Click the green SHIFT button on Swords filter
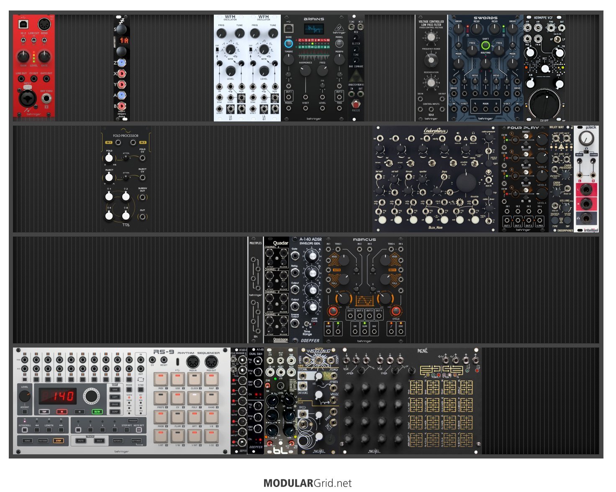This screenshot has height=492, width=616. point(485,45)
